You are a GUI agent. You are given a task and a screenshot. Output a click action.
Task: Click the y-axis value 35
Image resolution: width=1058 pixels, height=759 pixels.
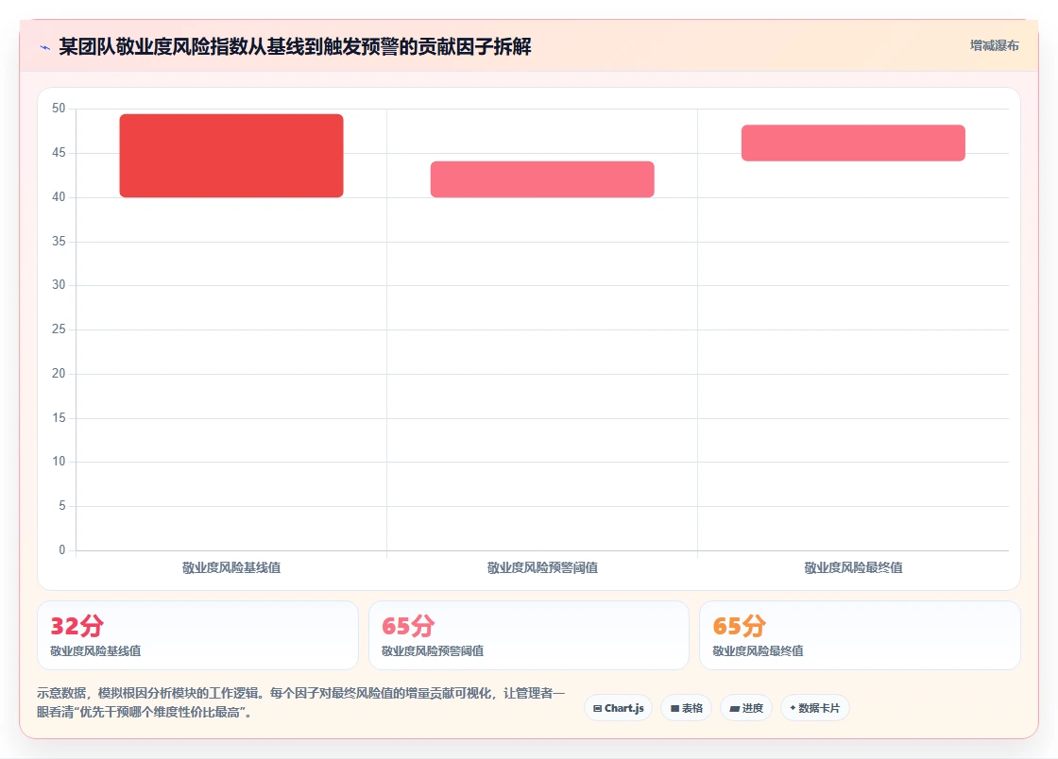[x=59, y=241]
